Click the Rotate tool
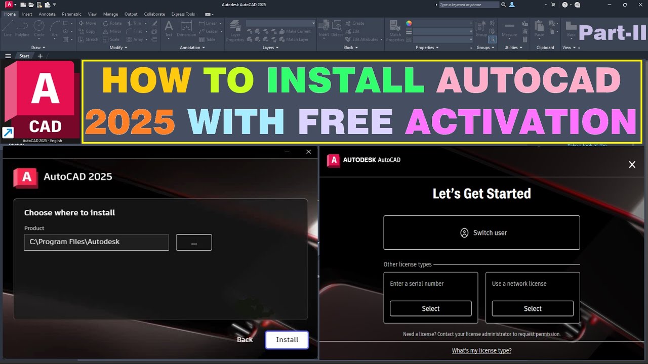Image resolution: width=648 pixels, height=364 pixels. [112, 23]
